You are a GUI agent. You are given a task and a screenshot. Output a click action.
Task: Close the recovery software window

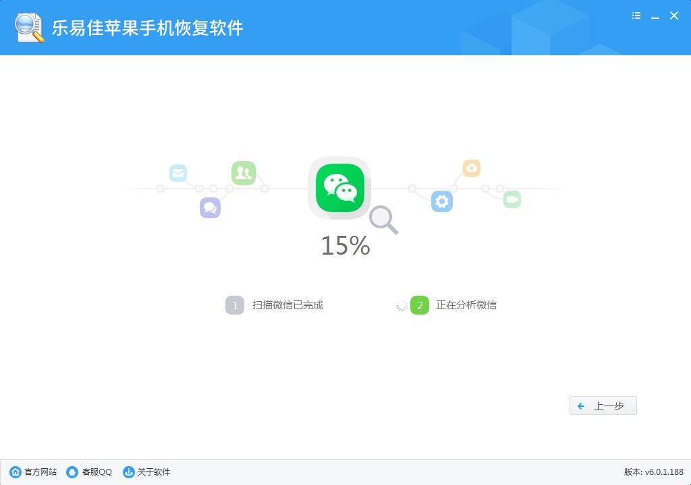point(674,16)
